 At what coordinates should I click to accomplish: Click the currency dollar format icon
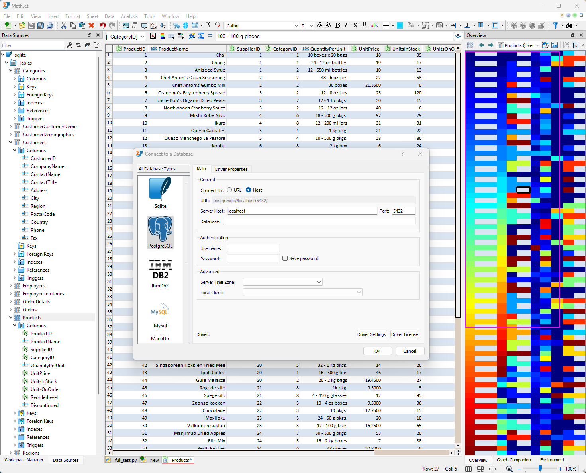click(x=186, y=25)
